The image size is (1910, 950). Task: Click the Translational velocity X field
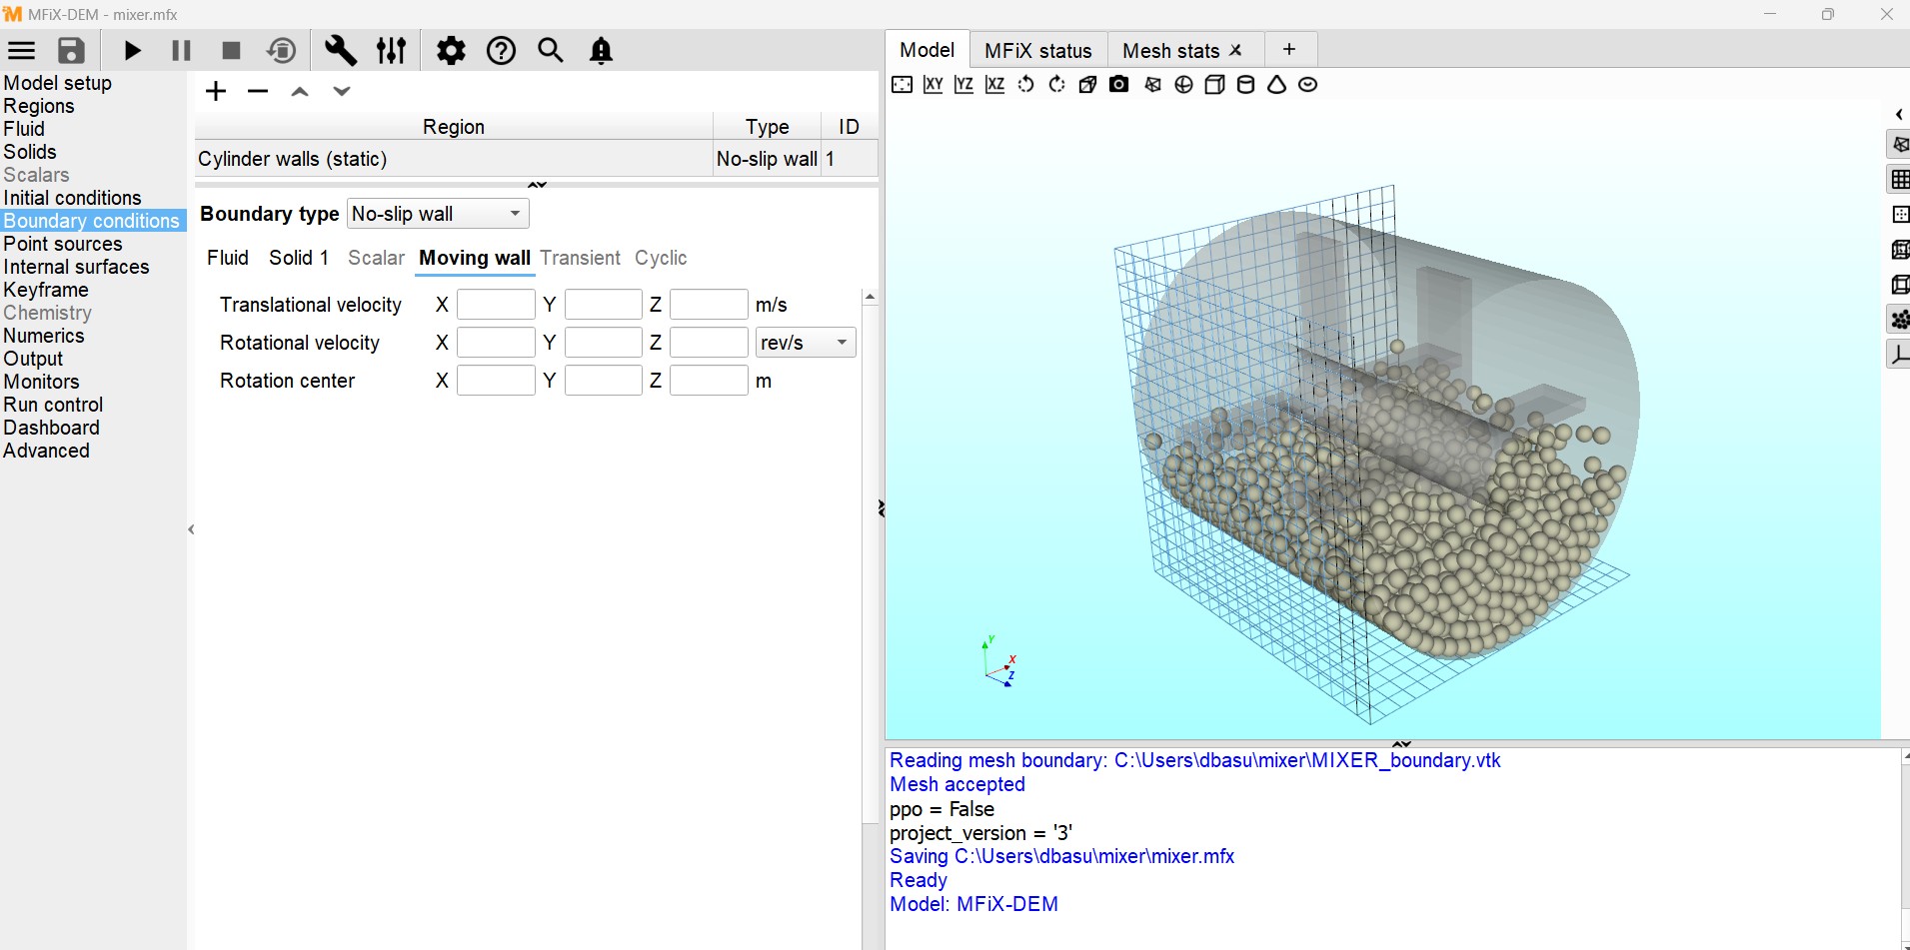[496, 305]
